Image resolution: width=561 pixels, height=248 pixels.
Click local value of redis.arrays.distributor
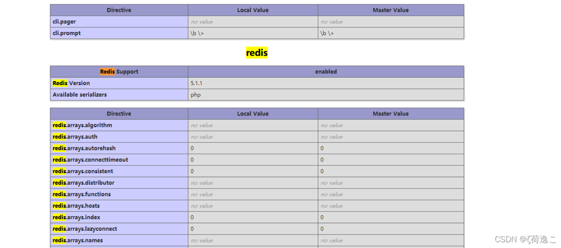point(253,183)
